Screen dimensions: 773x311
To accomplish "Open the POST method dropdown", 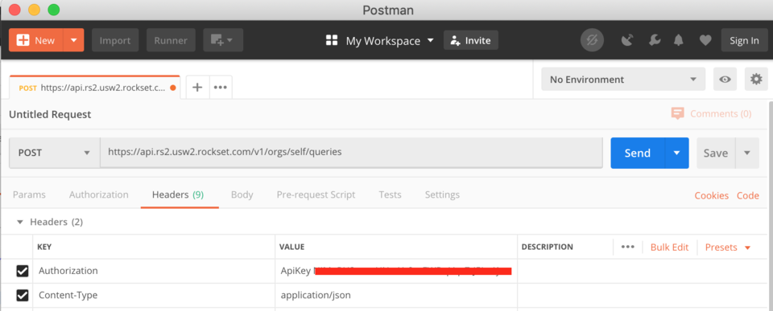I will 54,153.
